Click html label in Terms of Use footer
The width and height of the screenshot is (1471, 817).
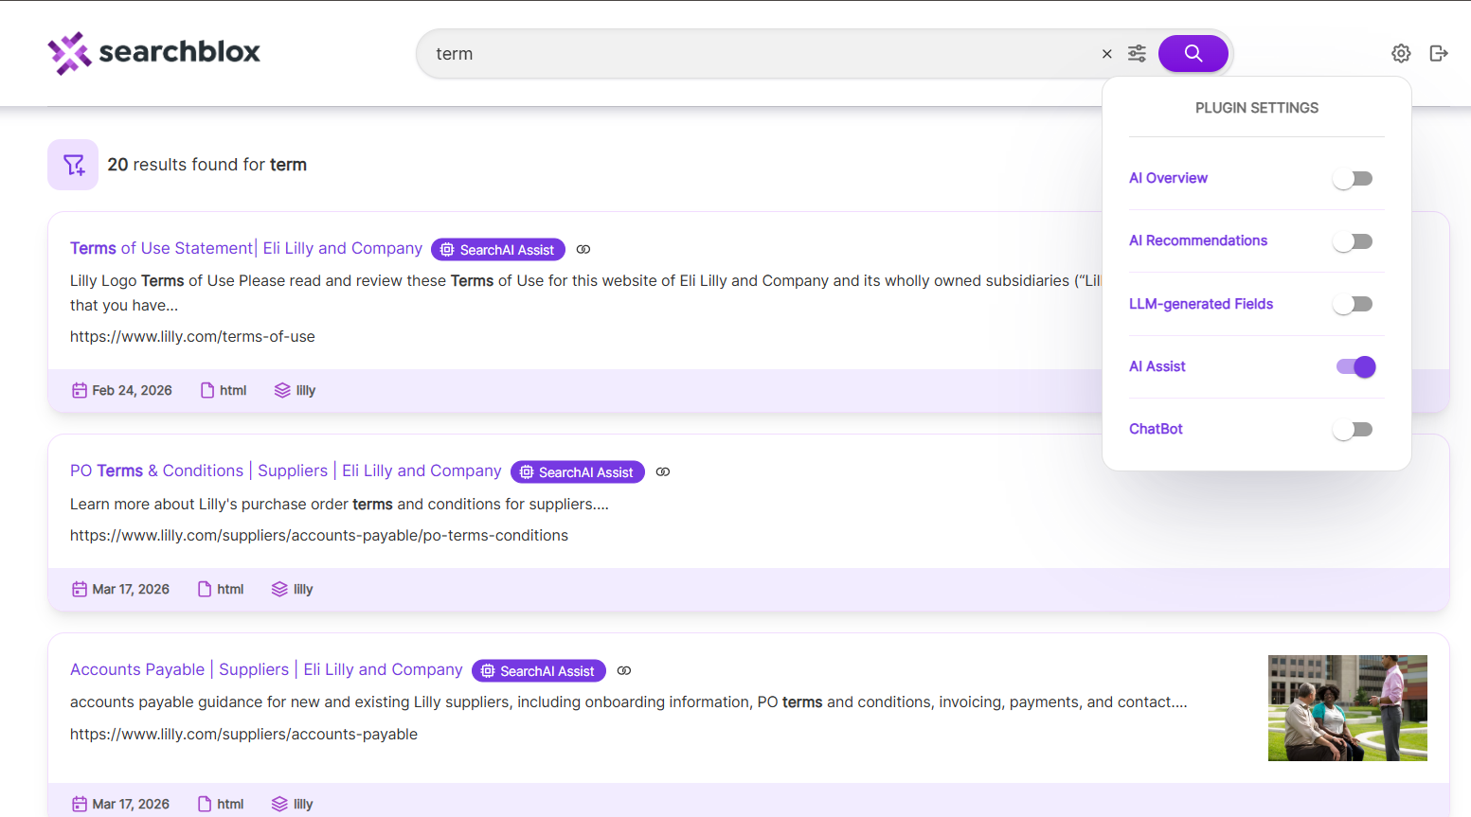[233, 390]
